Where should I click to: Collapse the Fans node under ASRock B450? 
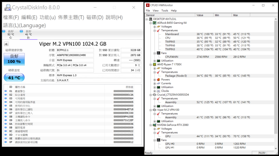pyautogui.click(x=154, y=53)
